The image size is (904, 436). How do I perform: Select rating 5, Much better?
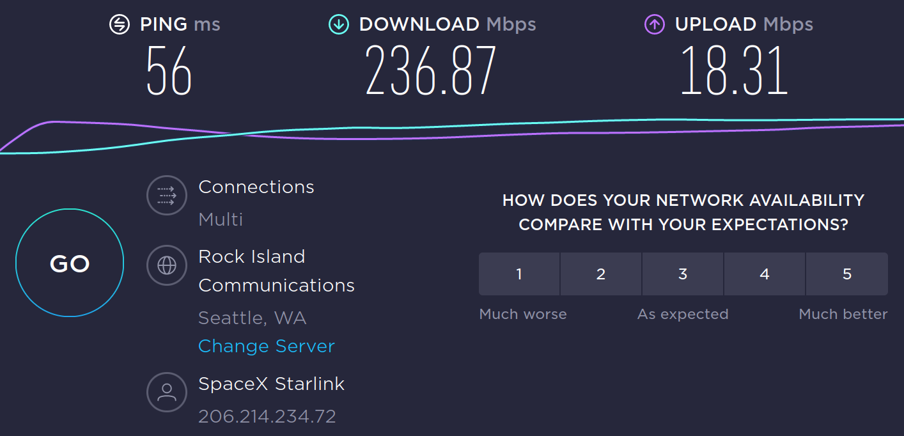pos(847,274)
